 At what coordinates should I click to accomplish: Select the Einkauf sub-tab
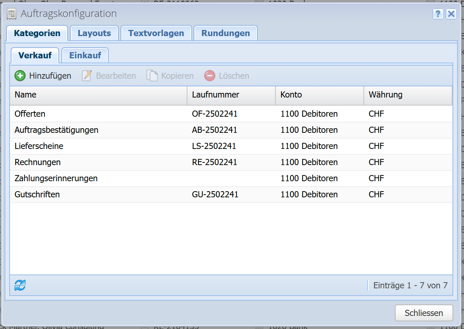[x=85, y=55]
